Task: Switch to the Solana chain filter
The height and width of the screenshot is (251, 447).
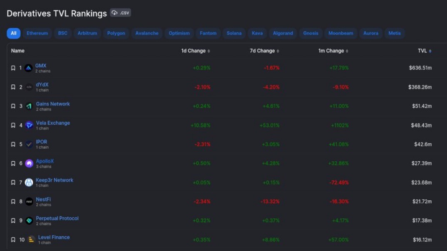Action: click(x=234, y=33)
